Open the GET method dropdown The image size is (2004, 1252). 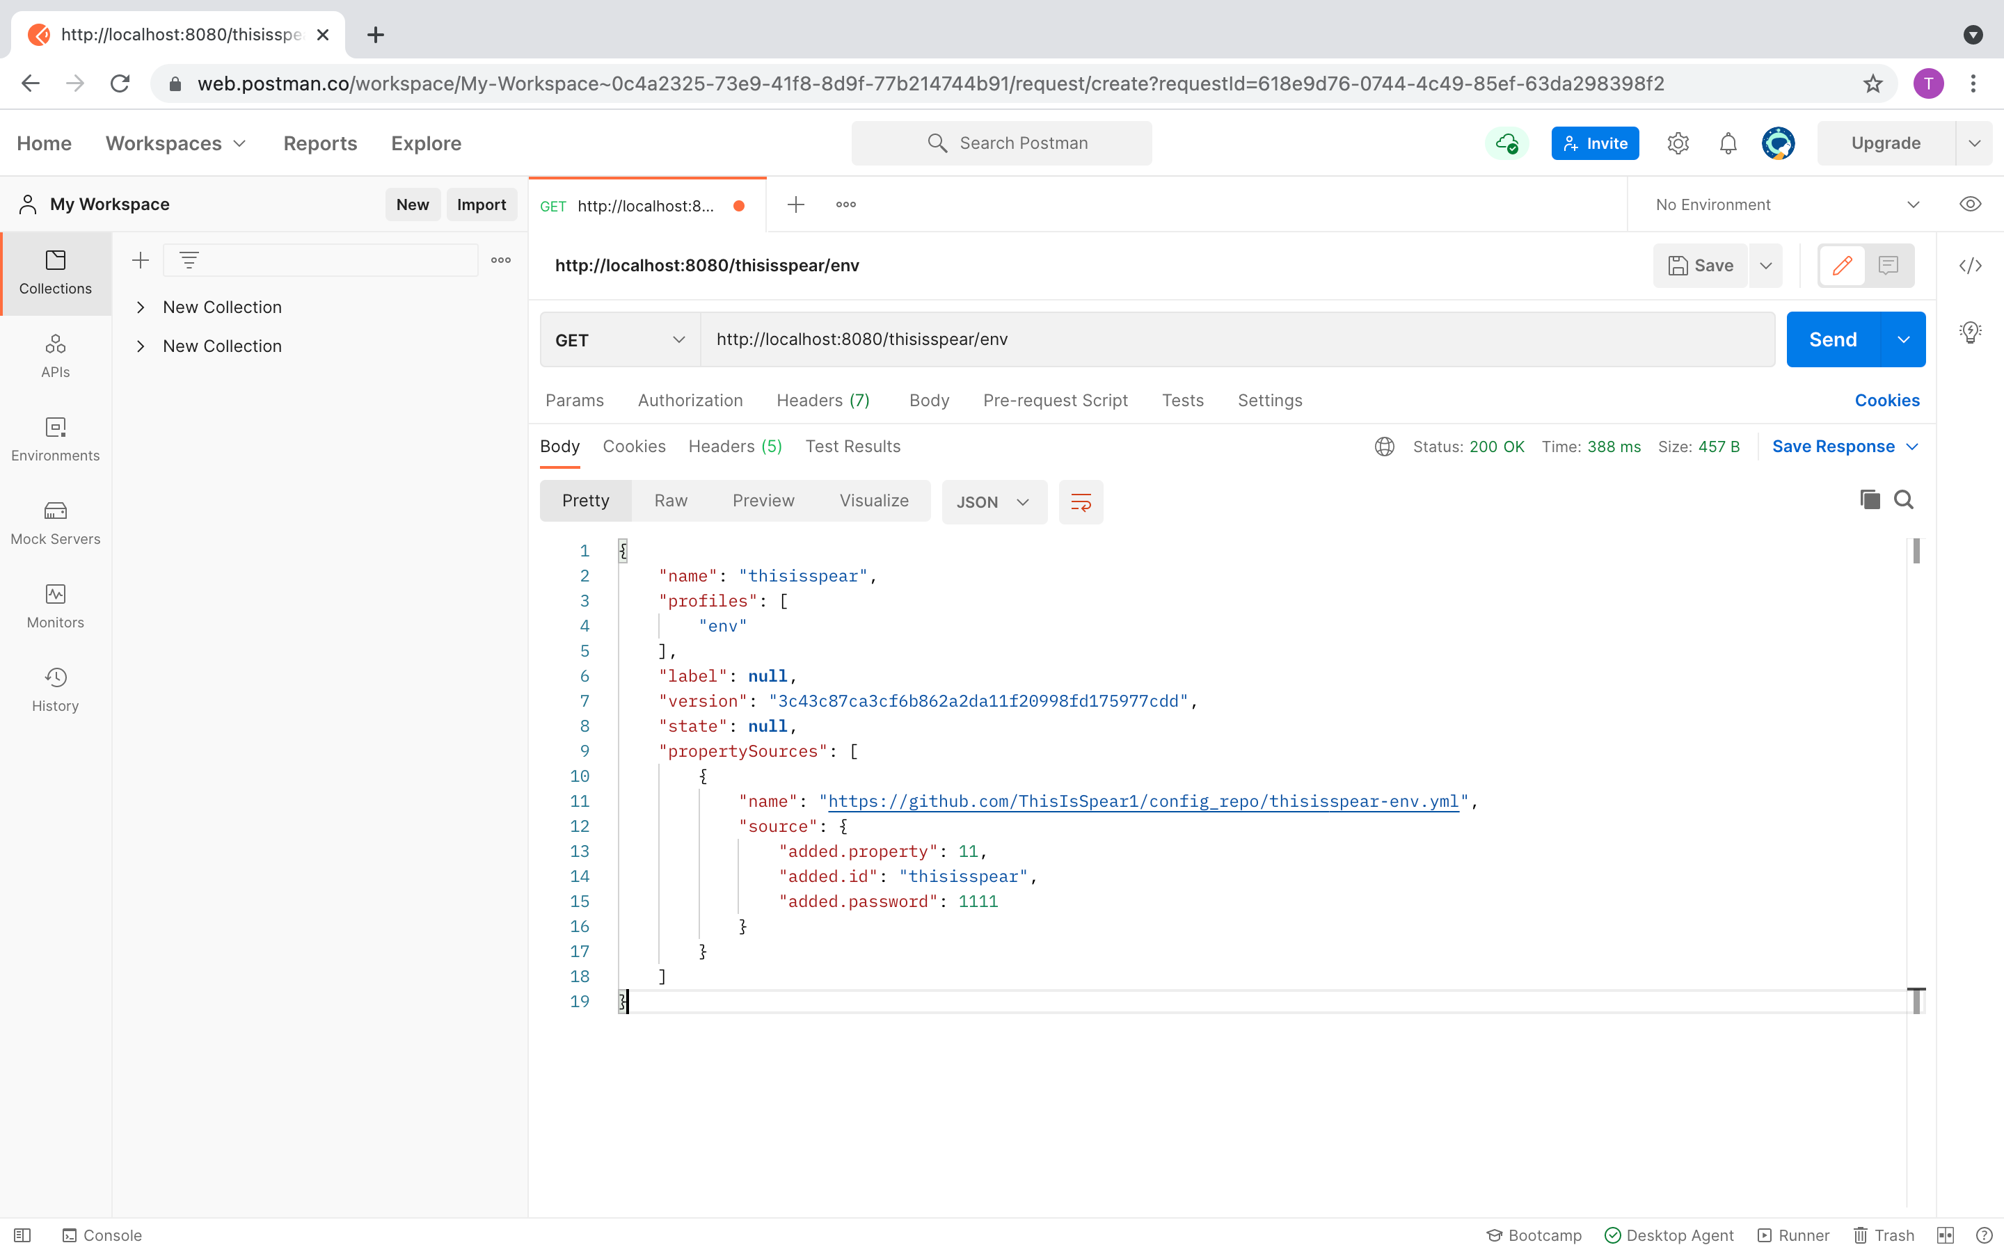619,339
